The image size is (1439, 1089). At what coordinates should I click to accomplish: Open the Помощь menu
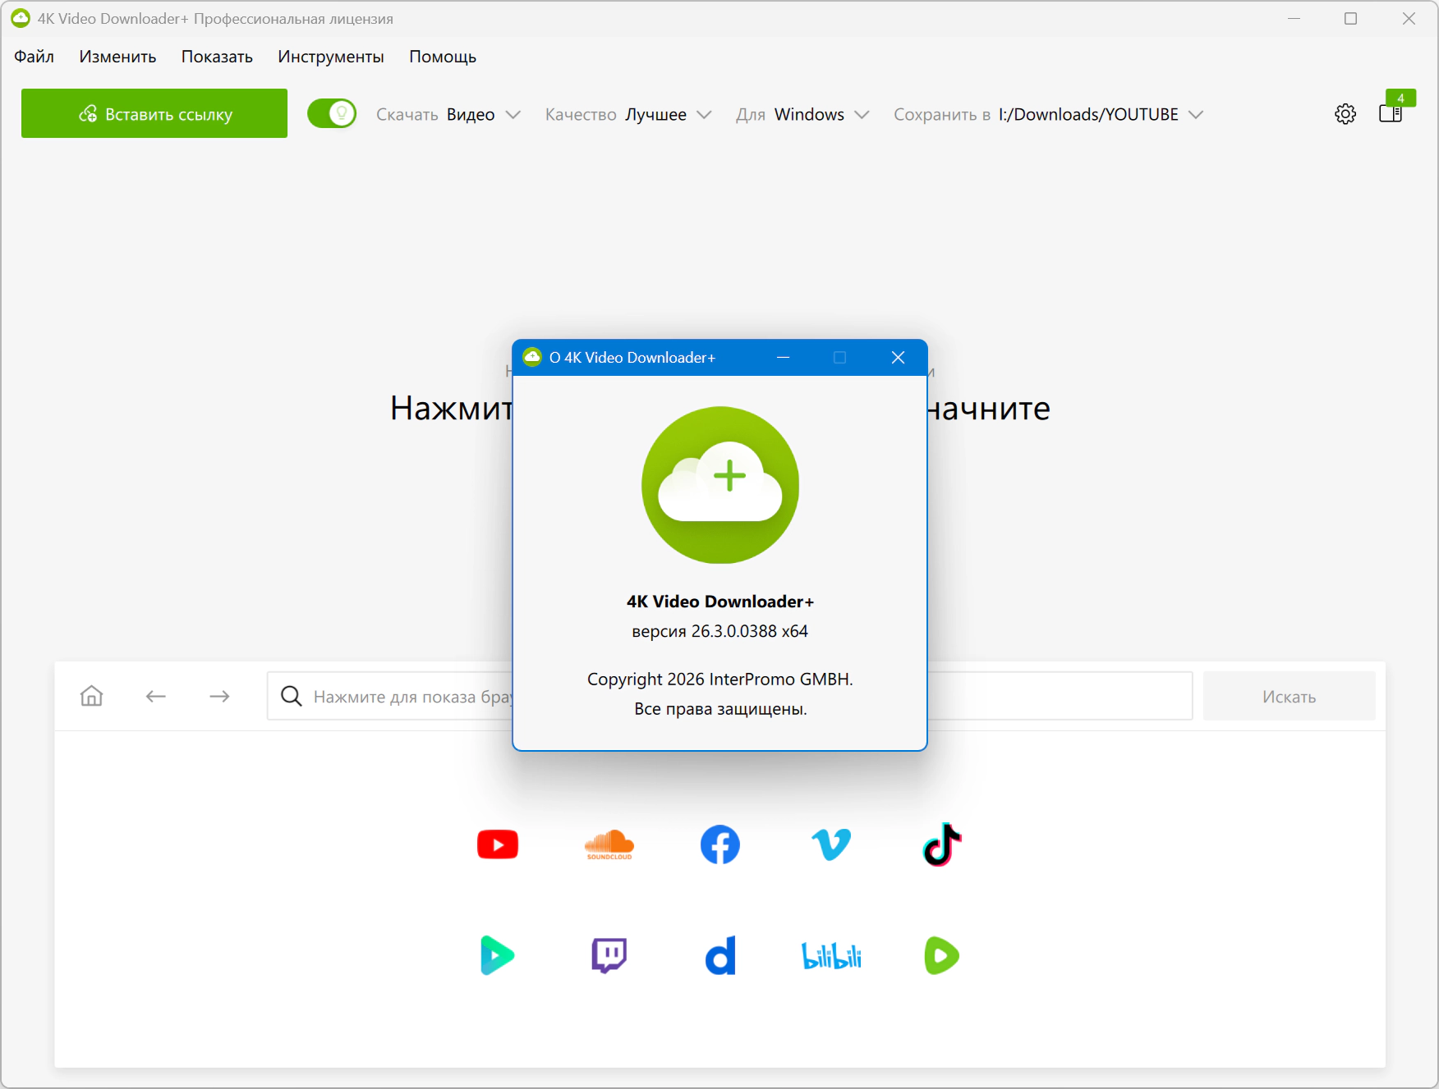coord(443,57)
